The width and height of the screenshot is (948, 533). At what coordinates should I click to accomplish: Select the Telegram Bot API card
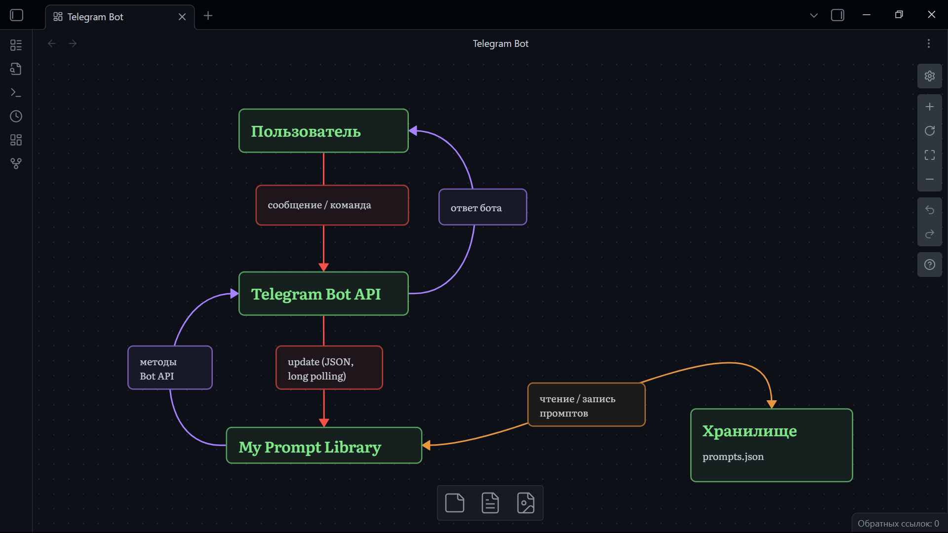pos(323,294)
